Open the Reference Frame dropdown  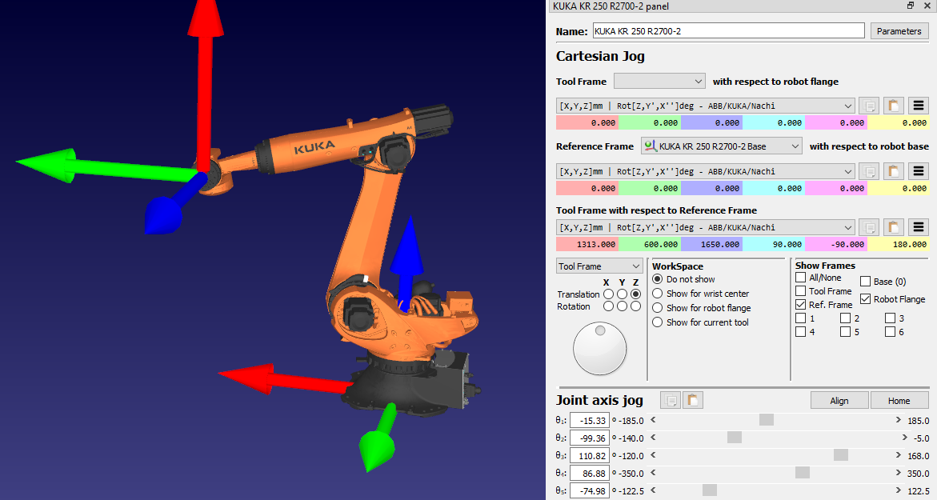[x=721, y=146]
